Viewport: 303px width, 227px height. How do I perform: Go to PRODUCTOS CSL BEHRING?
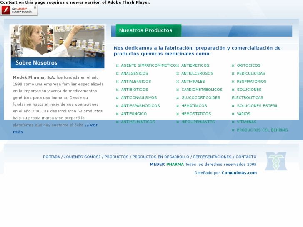(x=262, y=130)
